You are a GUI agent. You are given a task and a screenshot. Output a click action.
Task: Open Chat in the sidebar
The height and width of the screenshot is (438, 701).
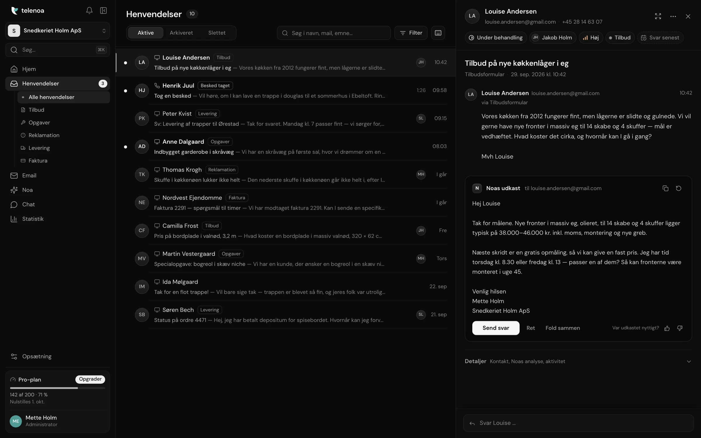(58, 204)
